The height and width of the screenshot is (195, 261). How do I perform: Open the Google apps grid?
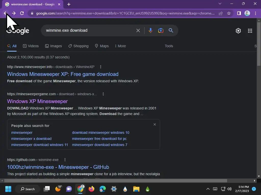click(x=250, y=31)
